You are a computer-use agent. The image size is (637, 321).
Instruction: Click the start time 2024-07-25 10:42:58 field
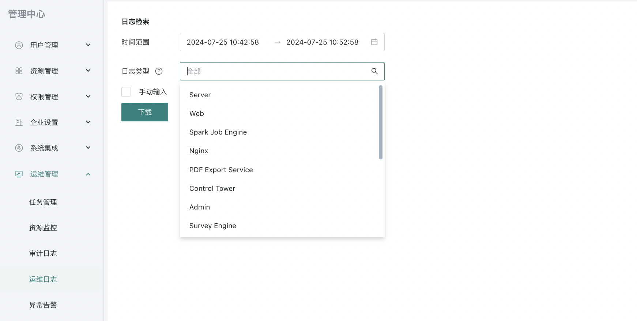(x=223, y=42)
